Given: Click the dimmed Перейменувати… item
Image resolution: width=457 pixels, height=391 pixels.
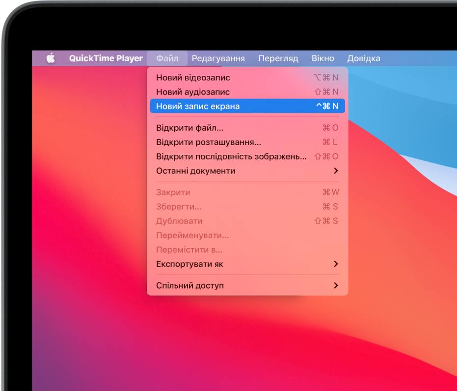Looking at the screenshot, I should 247,235.
